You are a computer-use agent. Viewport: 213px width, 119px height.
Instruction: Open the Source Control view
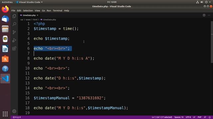click(x=14, y=32)
